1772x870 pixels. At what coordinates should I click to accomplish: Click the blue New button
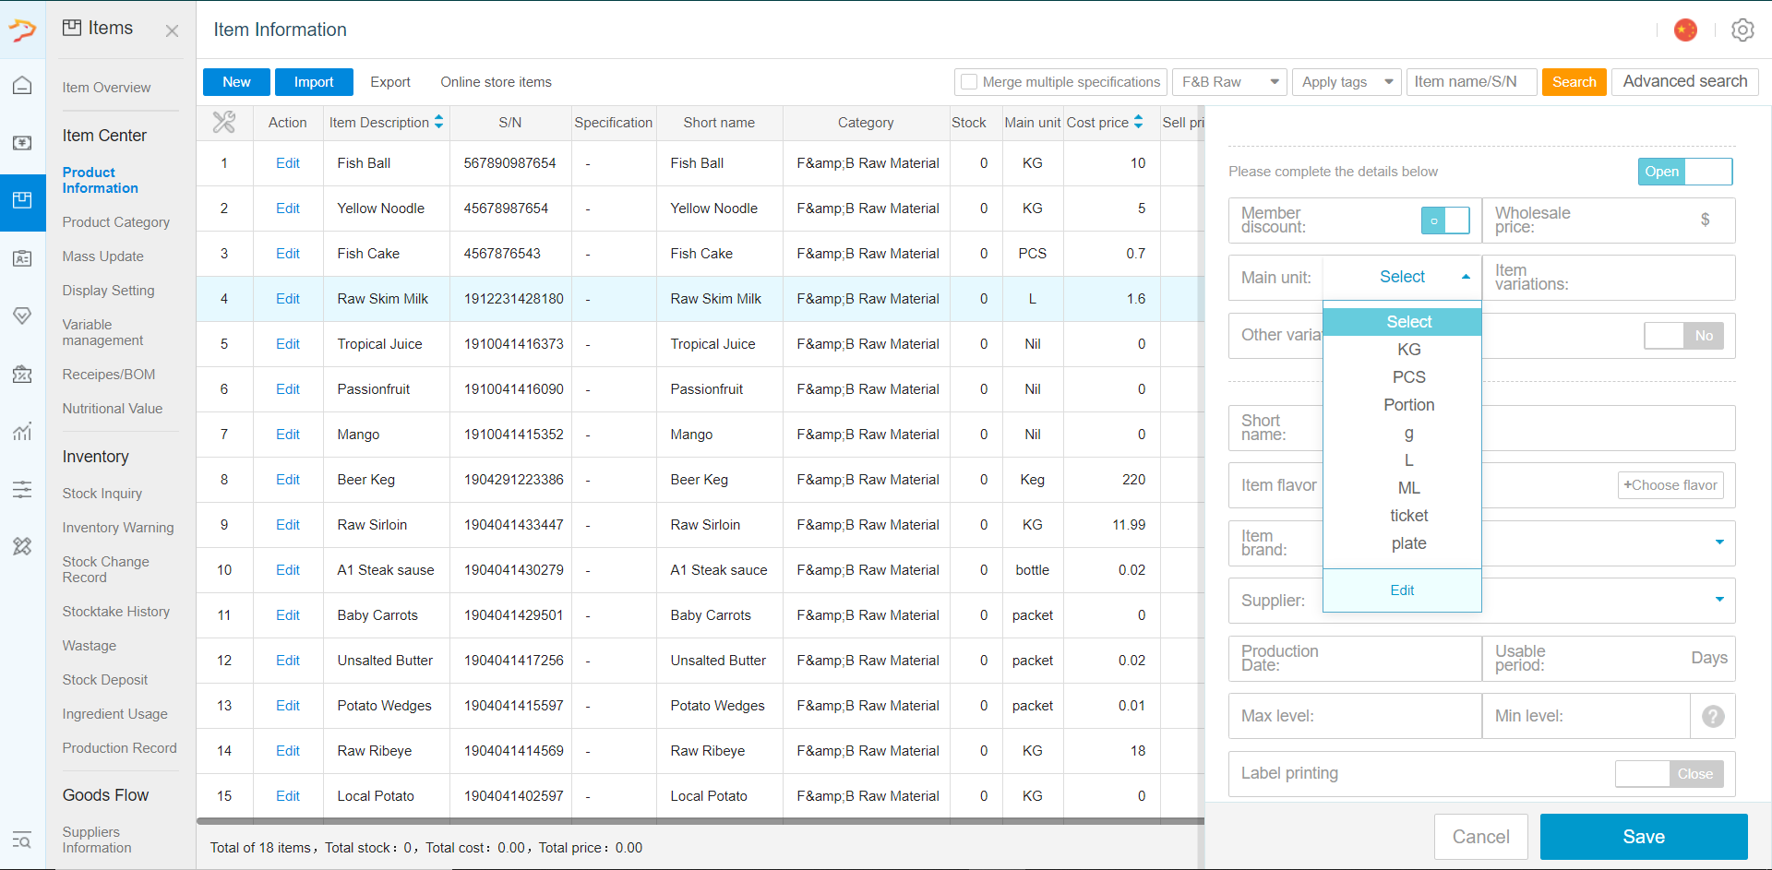pyautogui.click(x=236, y=82)
